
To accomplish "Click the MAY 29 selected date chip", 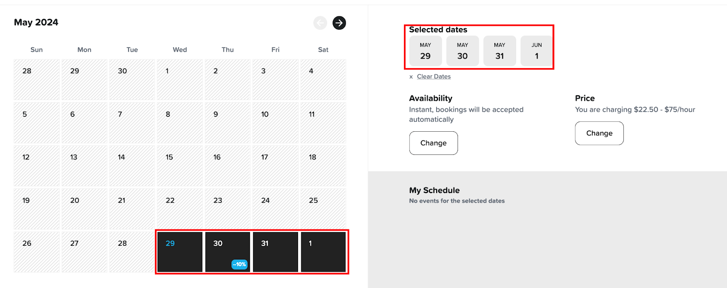I will click(x=425, y=51).
